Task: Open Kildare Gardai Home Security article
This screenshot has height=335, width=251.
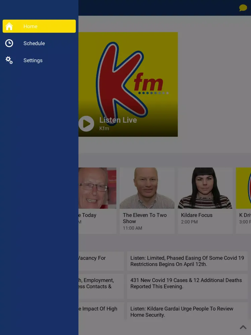Action: (187, 312)
